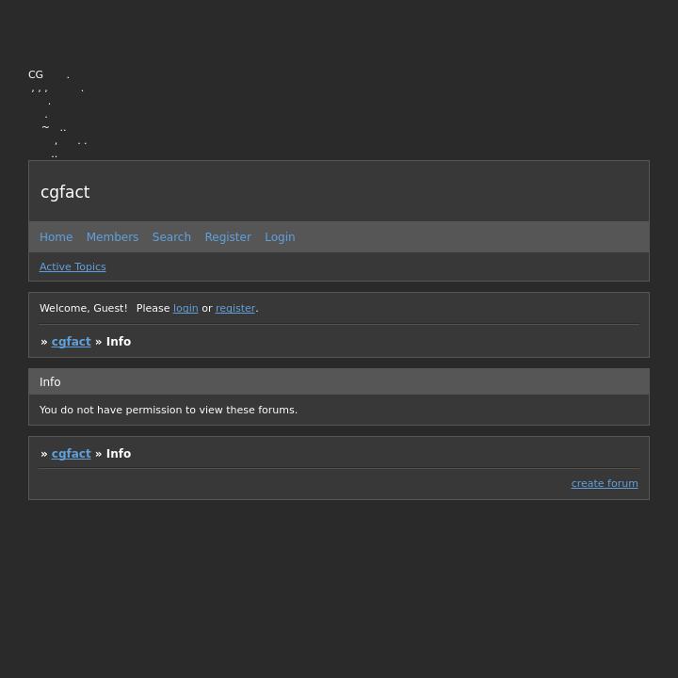Open cgfact link in the lower breadcrumb
The width and height of the screenshot is (678, 678).
71,454
